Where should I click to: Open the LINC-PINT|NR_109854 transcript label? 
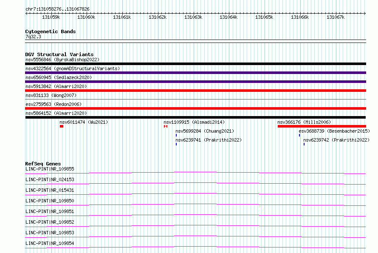coord(50,243)
